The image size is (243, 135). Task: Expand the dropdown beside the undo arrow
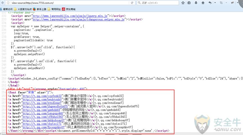coord(215,3)
